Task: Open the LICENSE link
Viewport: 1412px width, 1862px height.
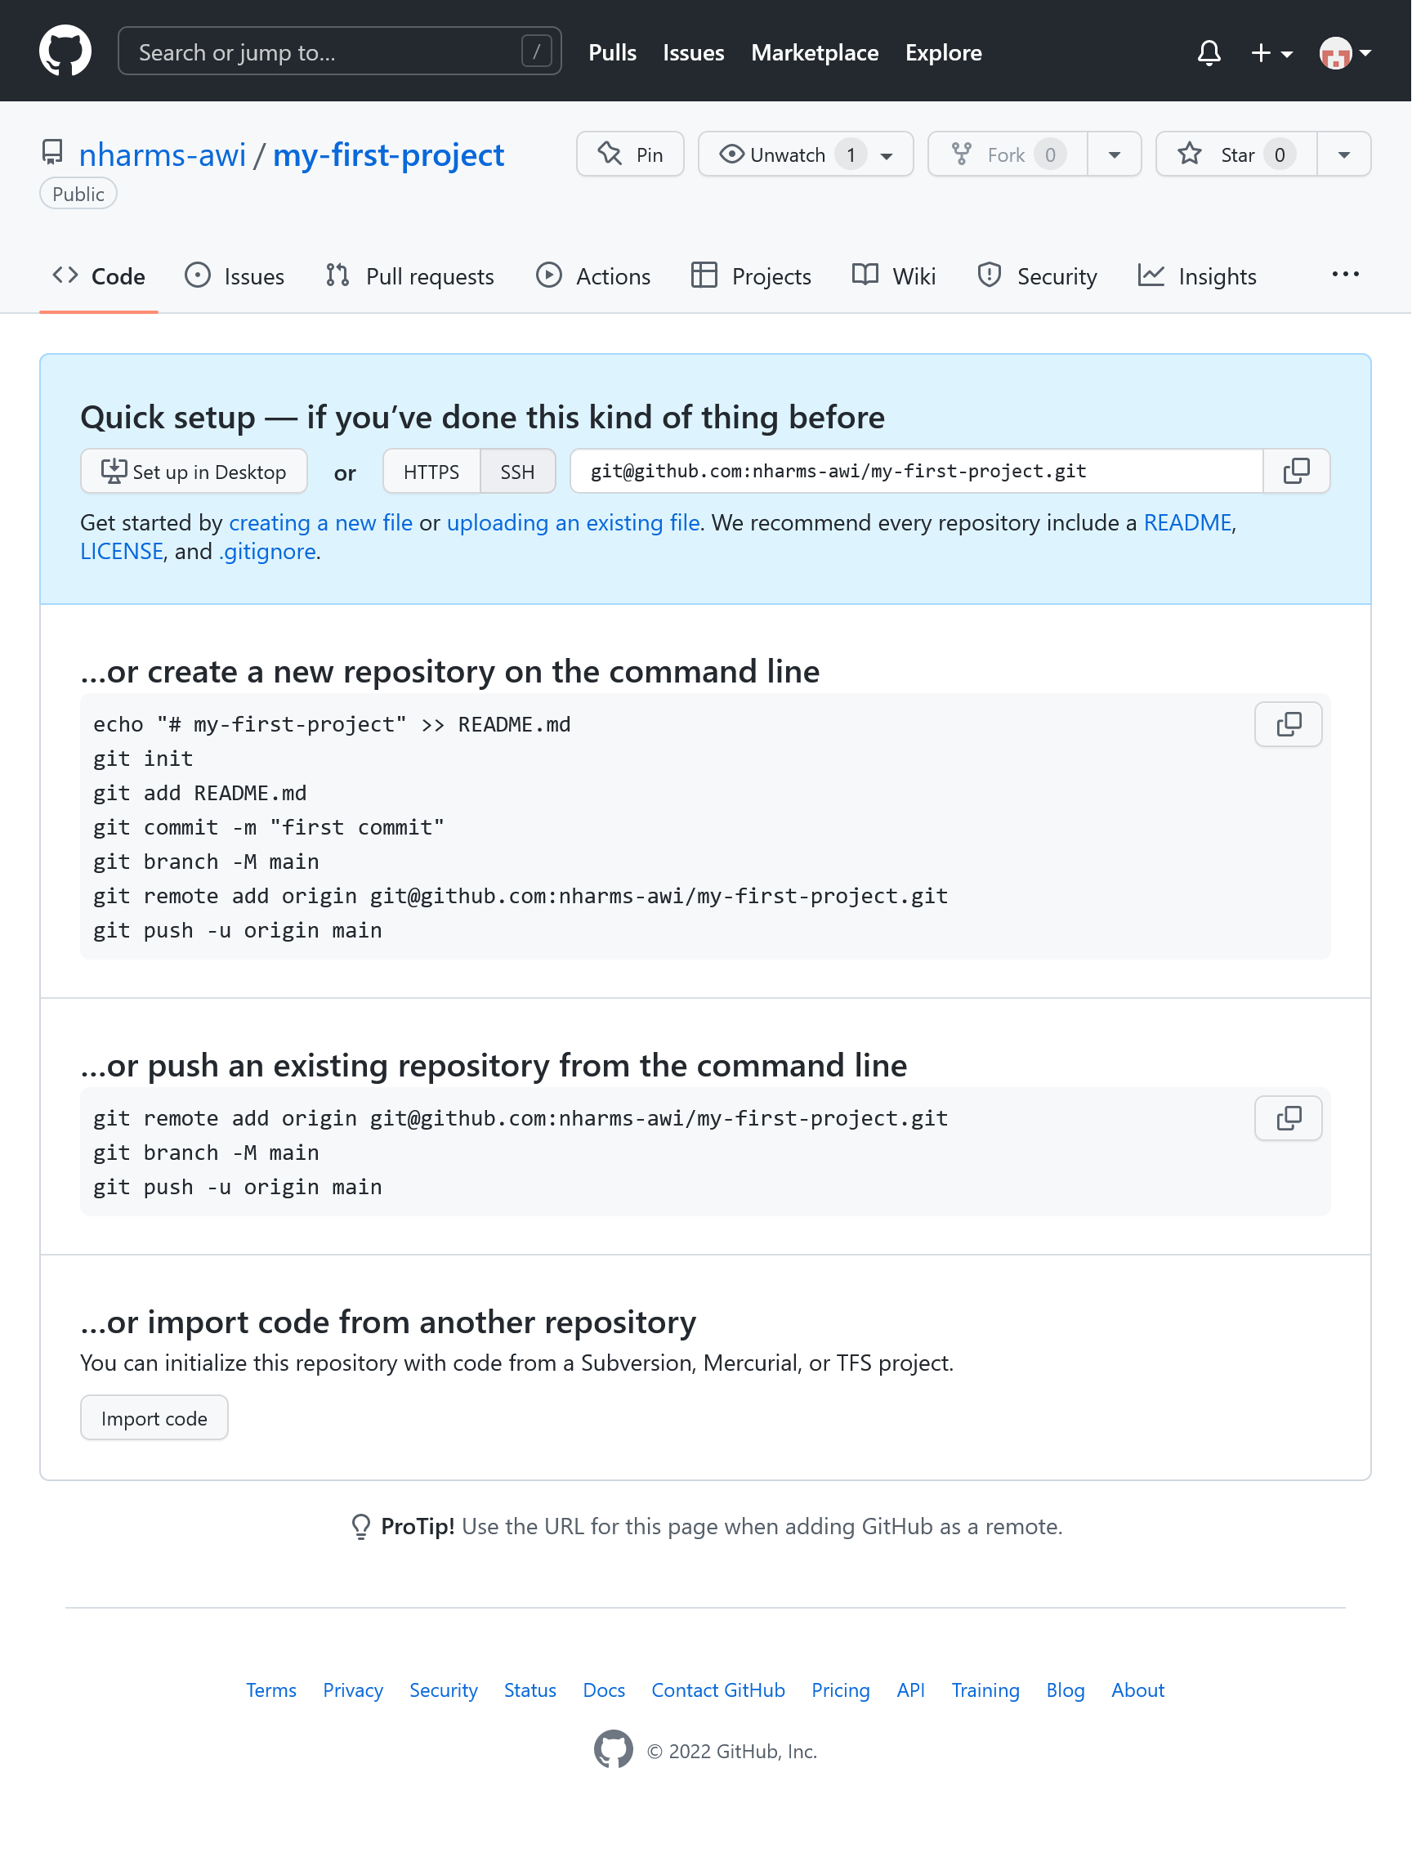Action: click(121, 552)
